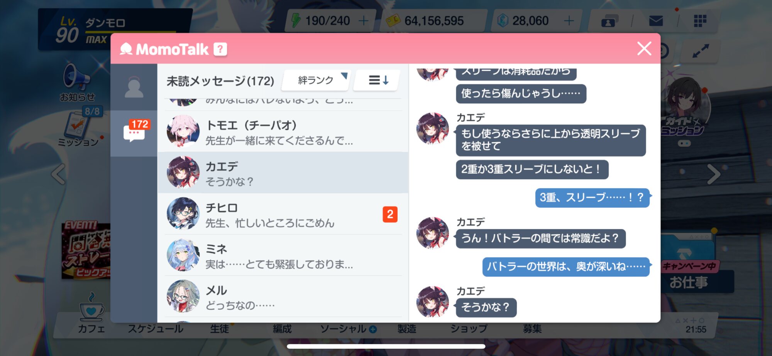772x356 pixels.
Task: Select ミネ chat entry
Action: [x=283, y=255]
